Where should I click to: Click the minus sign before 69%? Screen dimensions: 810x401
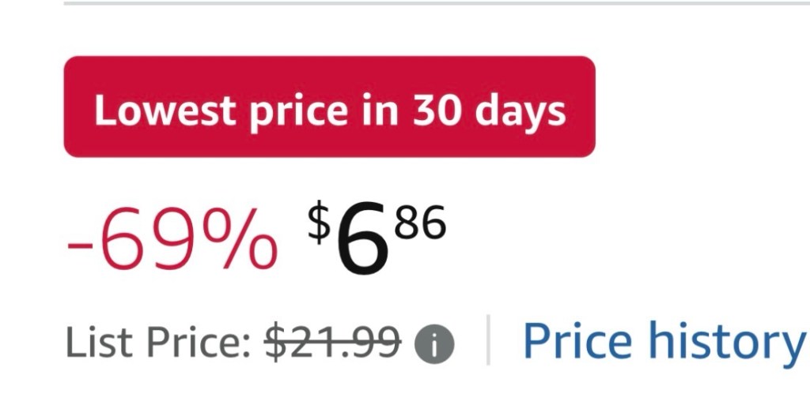[79, 244]
